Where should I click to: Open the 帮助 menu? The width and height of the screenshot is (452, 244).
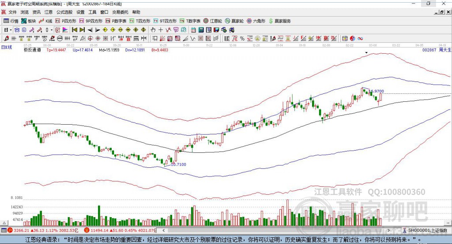click(136, 12)
